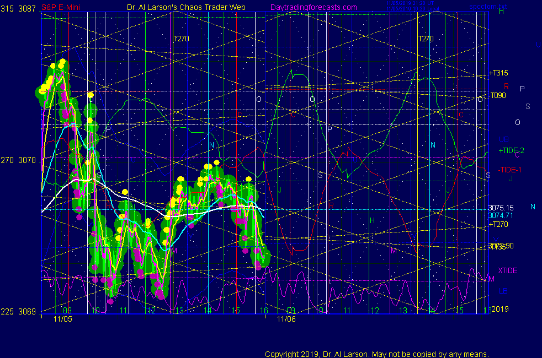Click the blue "UB" upper band label
Screen dimensions: 542x358
(504, 140)
